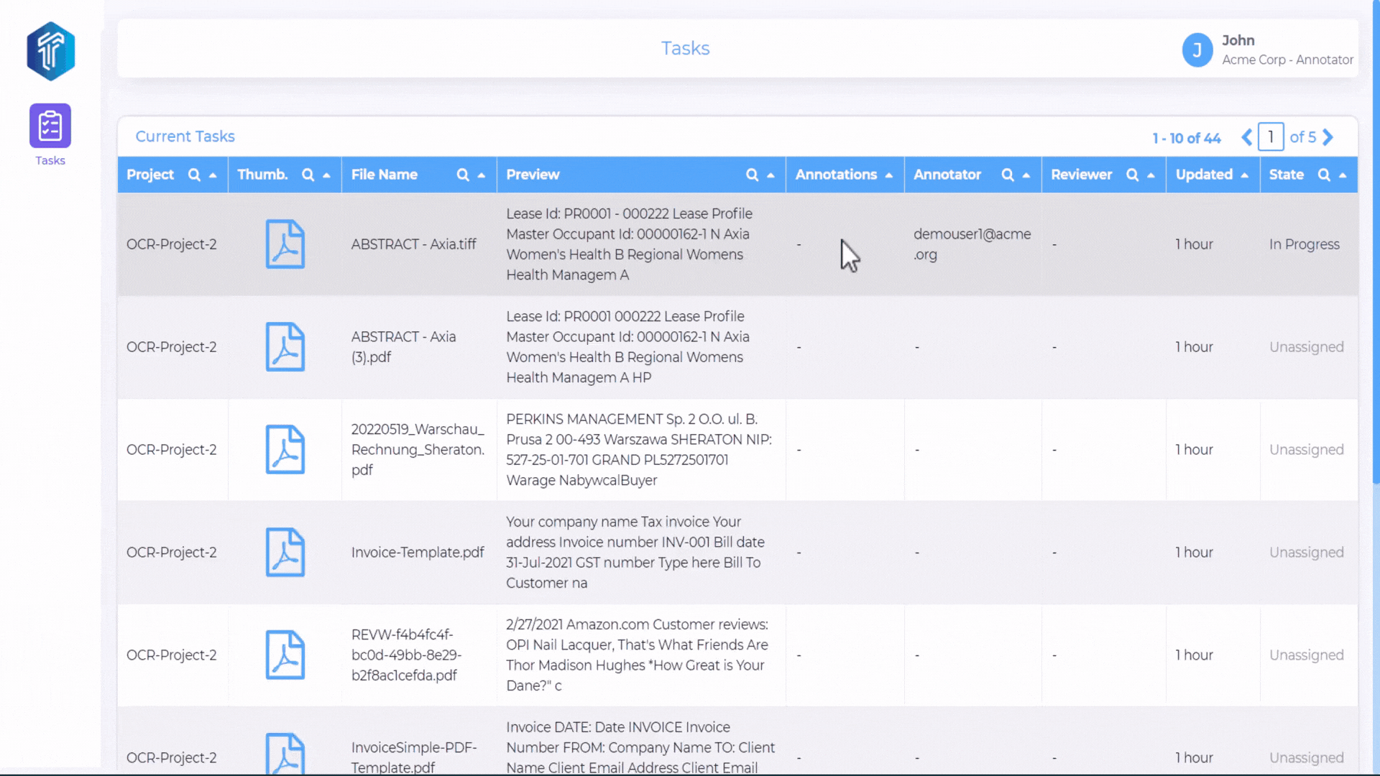
Task: Click preview text starting PERKINS MANAGEMENT
Action: pyautogui.click(x=639, y=450)
